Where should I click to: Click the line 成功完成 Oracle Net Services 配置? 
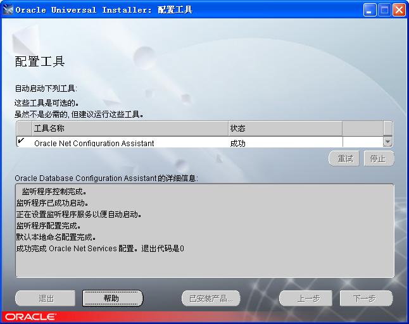click(x=75, y=249)
